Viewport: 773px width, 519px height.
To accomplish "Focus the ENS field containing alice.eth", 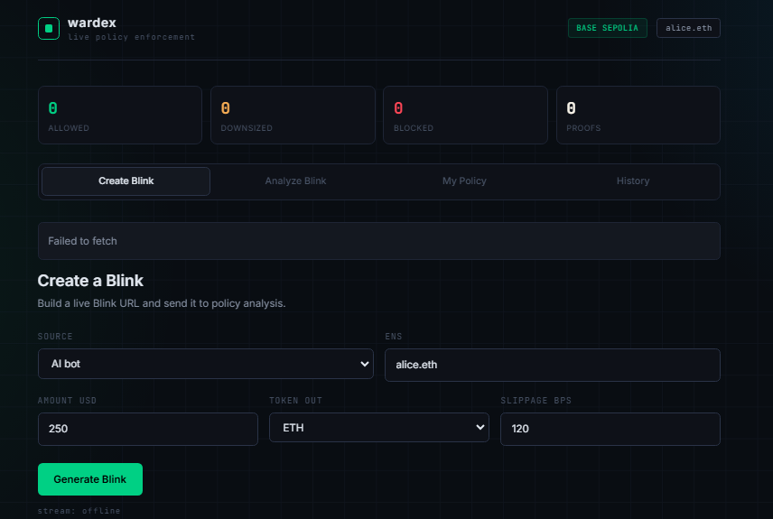I will [552, 366].
